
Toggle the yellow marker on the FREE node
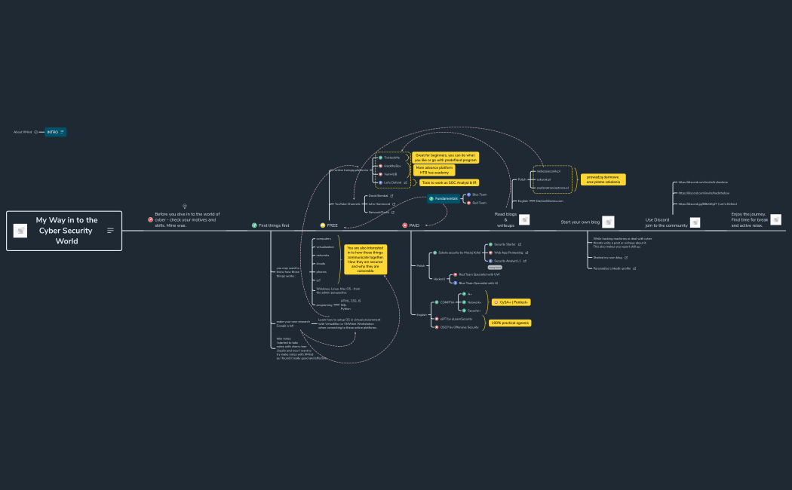(x=324, y=224)
